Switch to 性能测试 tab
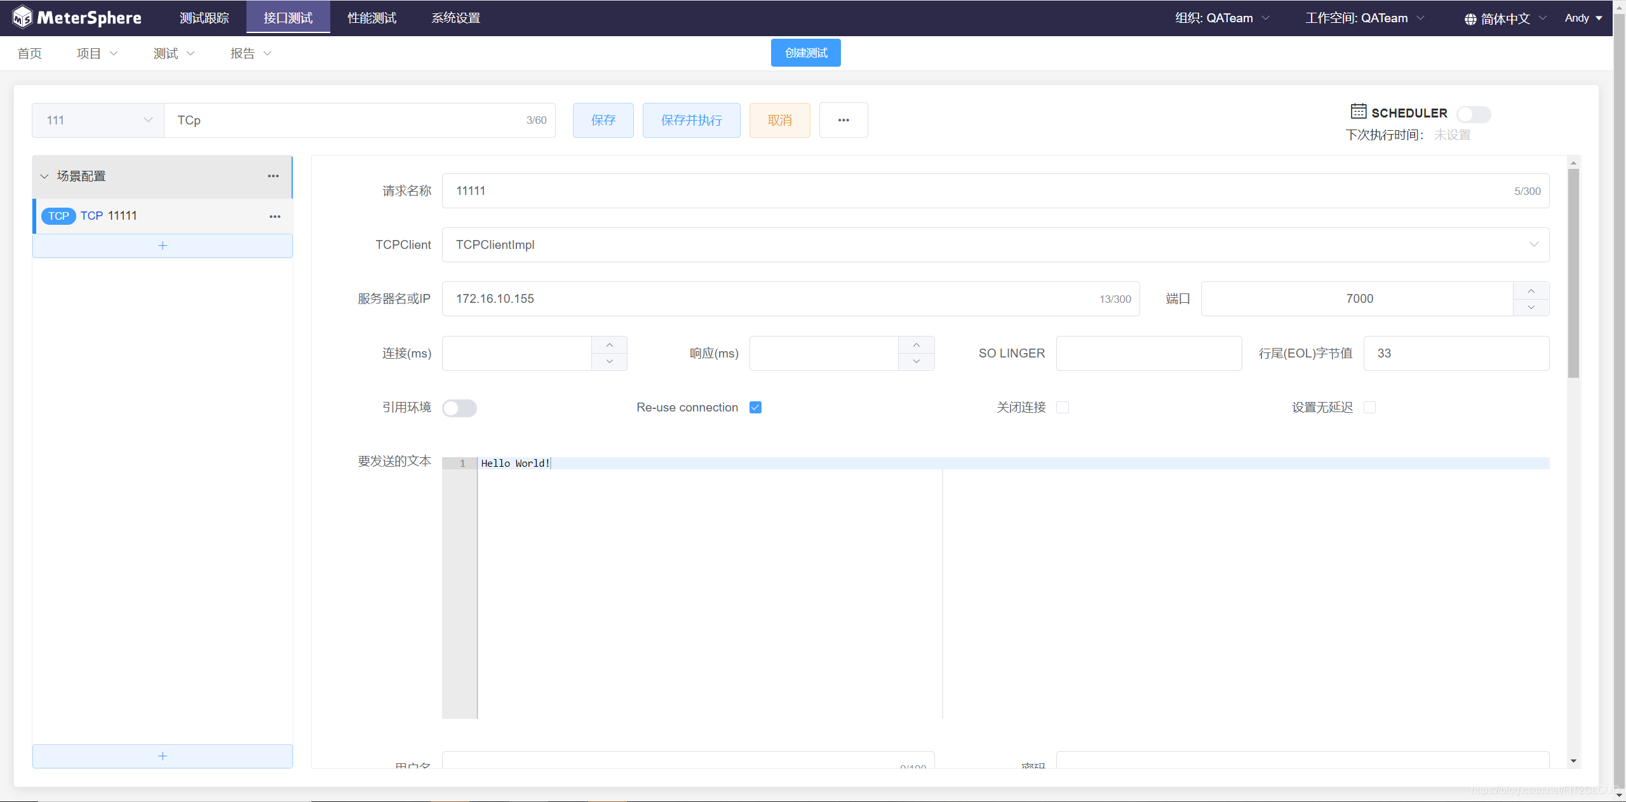This screenshot has height=802, width=1626. point(372,18)
